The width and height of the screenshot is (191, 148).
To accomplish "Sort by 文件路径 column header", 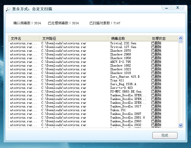I will tap(74, 39).
